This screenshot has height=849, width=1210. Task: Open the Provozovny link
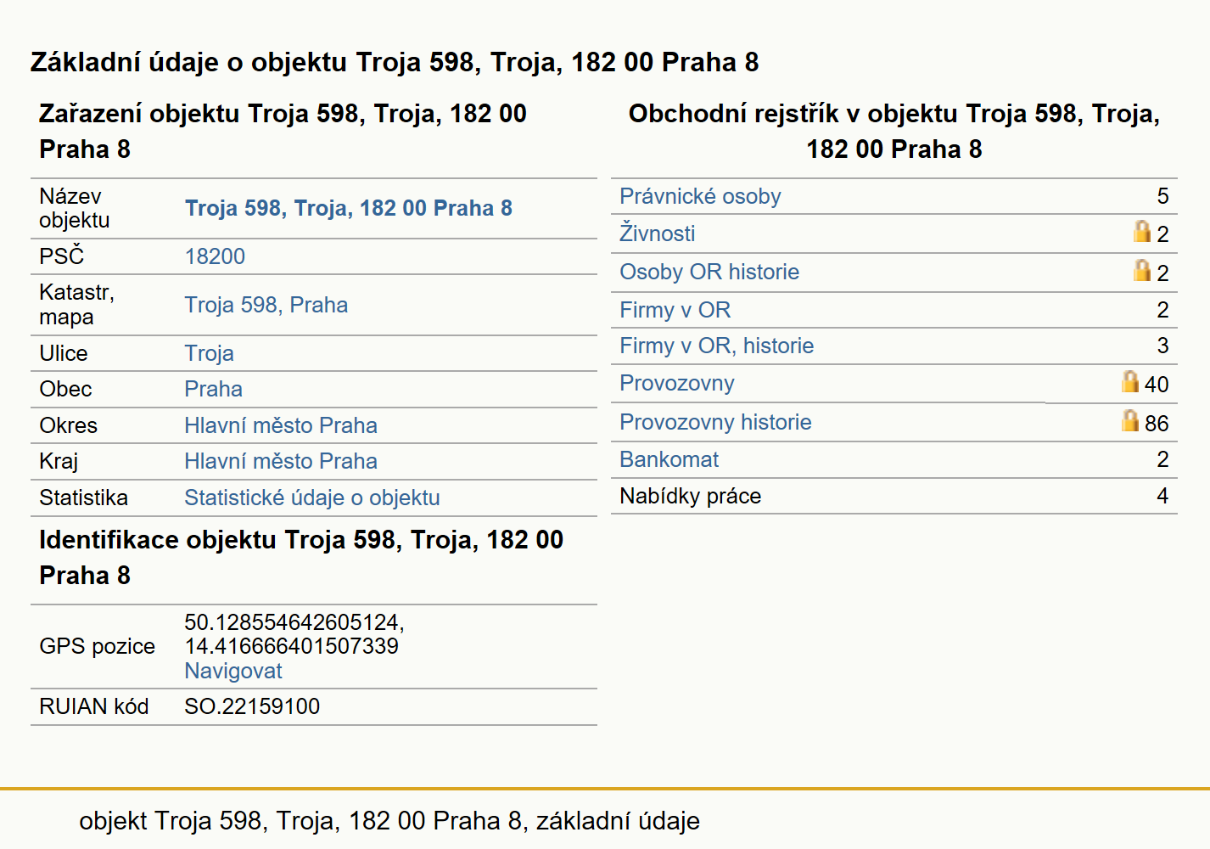(x=677, y=383)
